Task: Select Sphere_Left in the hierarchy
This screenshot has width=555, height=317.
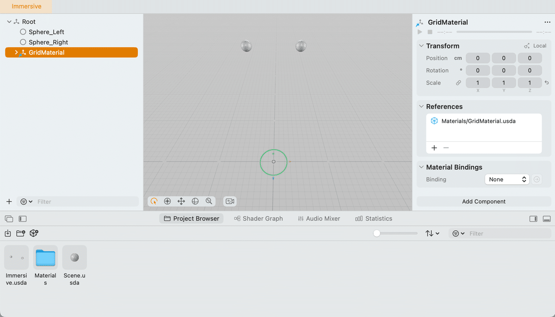Action: tap(46, 32)
